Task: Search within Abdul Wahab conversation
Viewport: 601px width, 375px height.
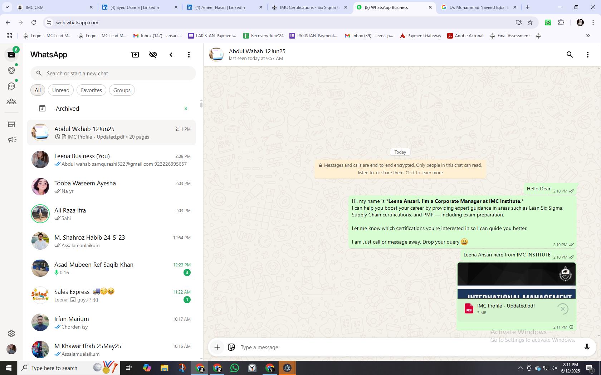Action: tap(570, 55)
